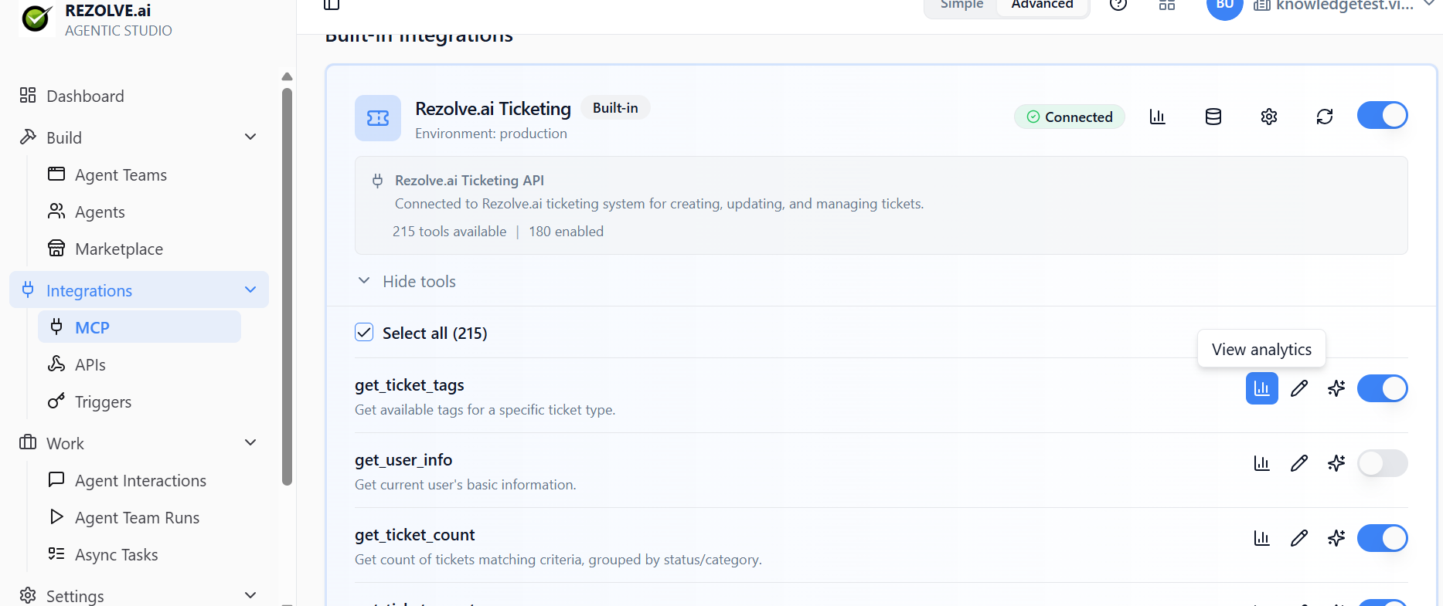Click the Connected status badge
The height and width of the screenshot is (606, 1443).
[x=1070, y=117]
